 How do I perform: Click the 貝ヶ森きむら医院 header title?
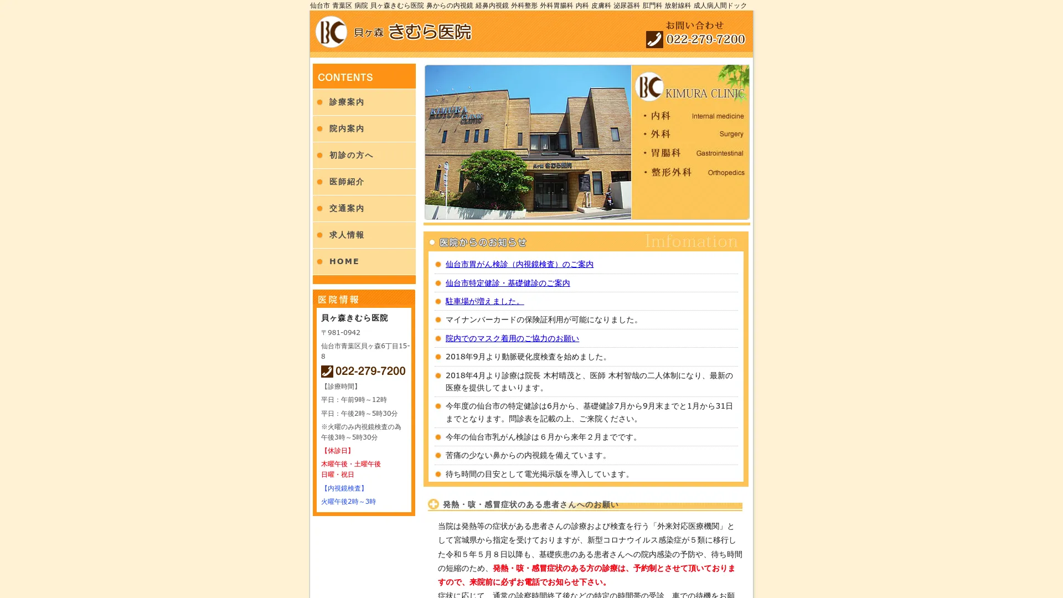click(412, 32)
